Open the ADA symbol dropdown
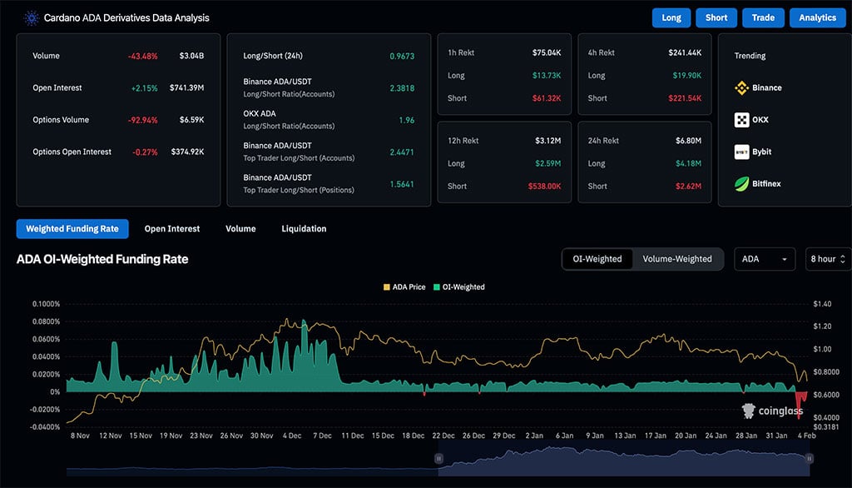Viewport: 852px width, 488px height. [764, 259]
